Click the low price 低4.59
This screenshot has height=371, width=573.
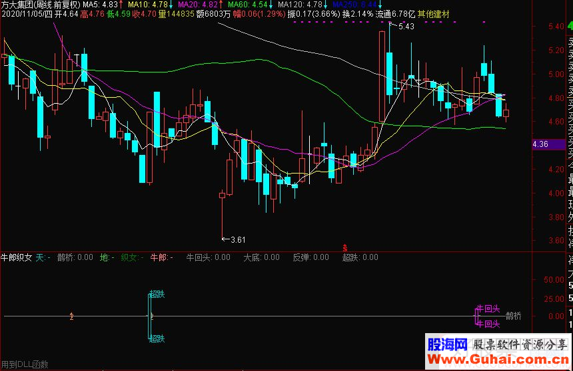coord(119,14)
